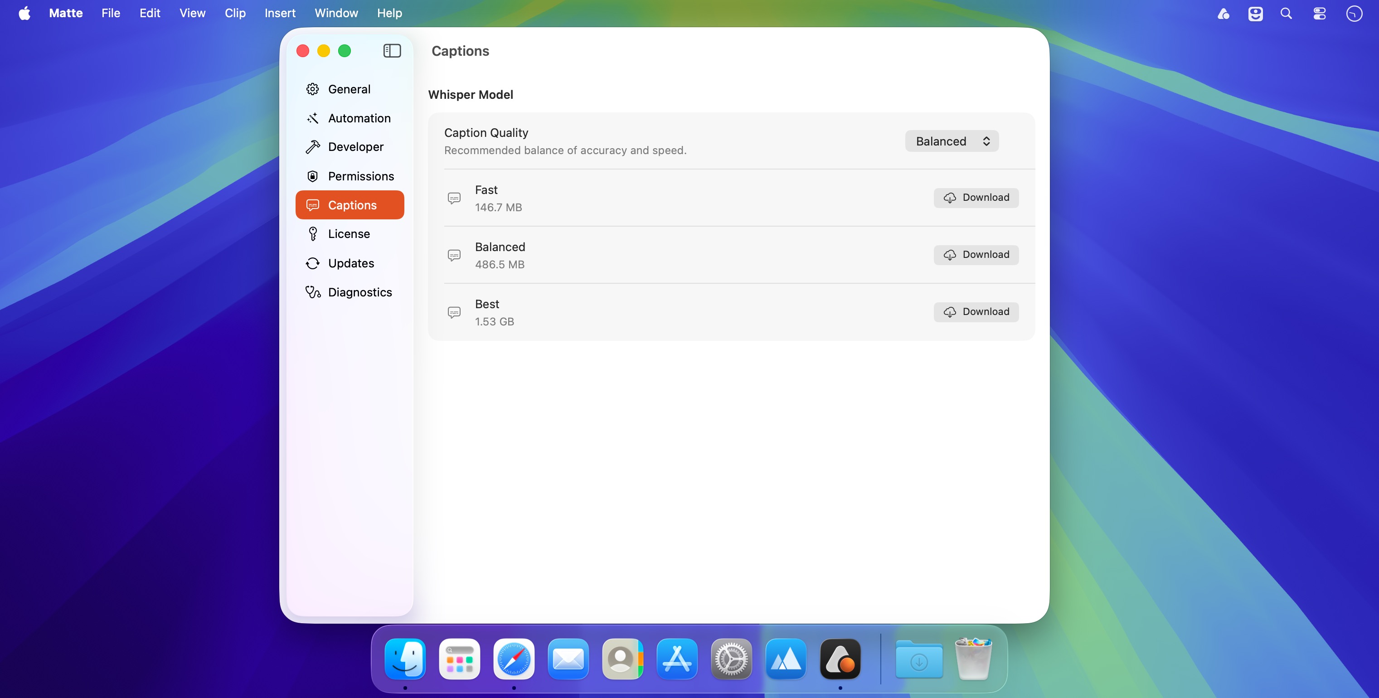The image size is (1379, 698).
Task: Open App Store from the dock
Action: 677,659
